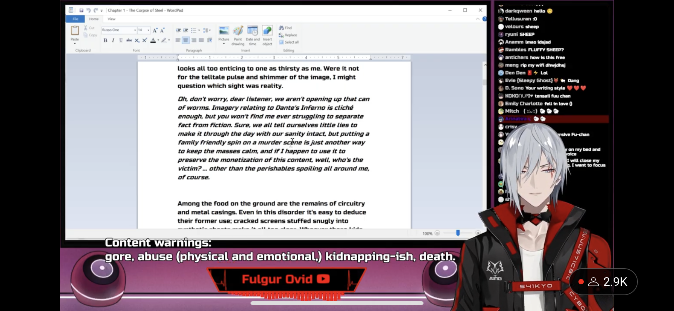This screenshot has height=311, width=674.
Task: Click Select all in the Editing group
Action: pyautogui.click(x=289, y=42)
